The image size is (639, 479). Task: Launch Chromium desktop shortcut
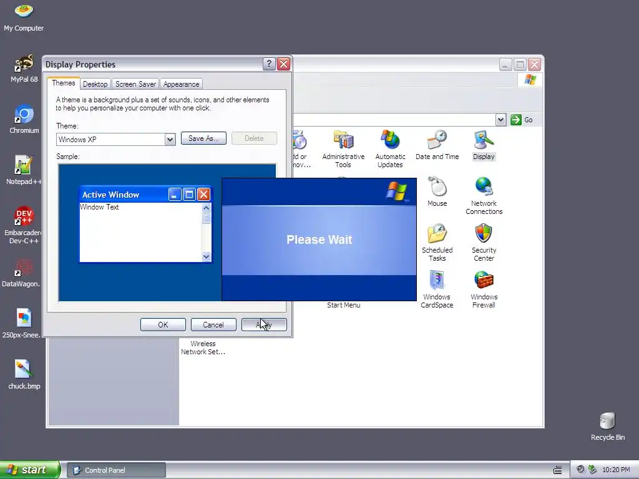pyautogui.click(x=24, y=119)
